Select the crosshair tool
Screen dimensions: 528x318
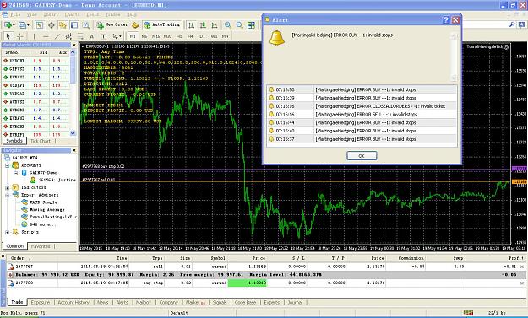pyautogui.click(x=20, y=36)
